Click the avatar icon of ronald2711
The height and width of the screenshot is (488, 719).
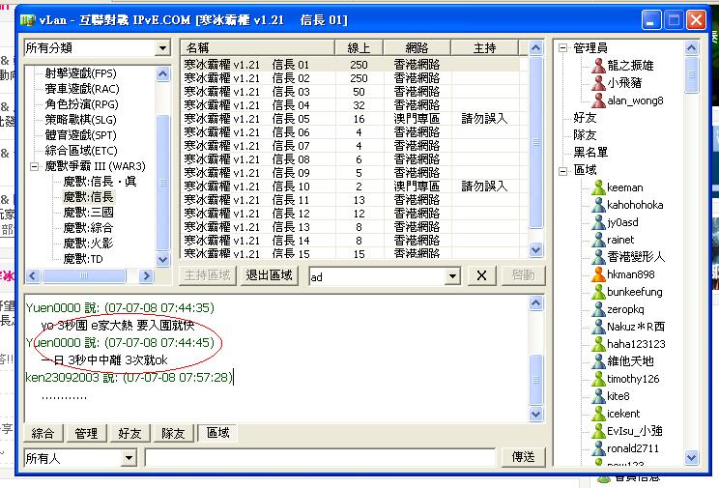(598, 448)
